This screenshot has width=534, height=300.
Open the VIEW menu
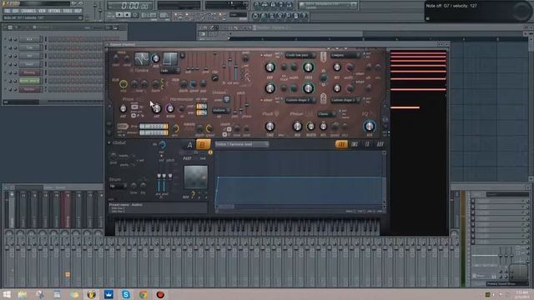click(x=42, y=11)
